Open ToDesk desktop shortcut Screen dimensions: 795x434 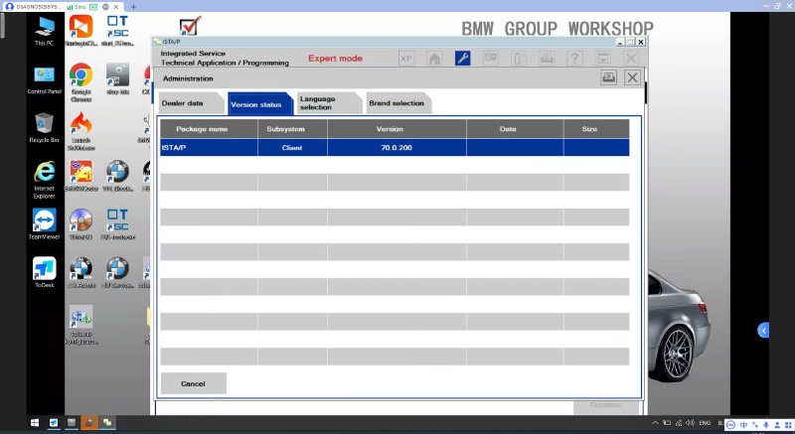click(x=45, y=271)
